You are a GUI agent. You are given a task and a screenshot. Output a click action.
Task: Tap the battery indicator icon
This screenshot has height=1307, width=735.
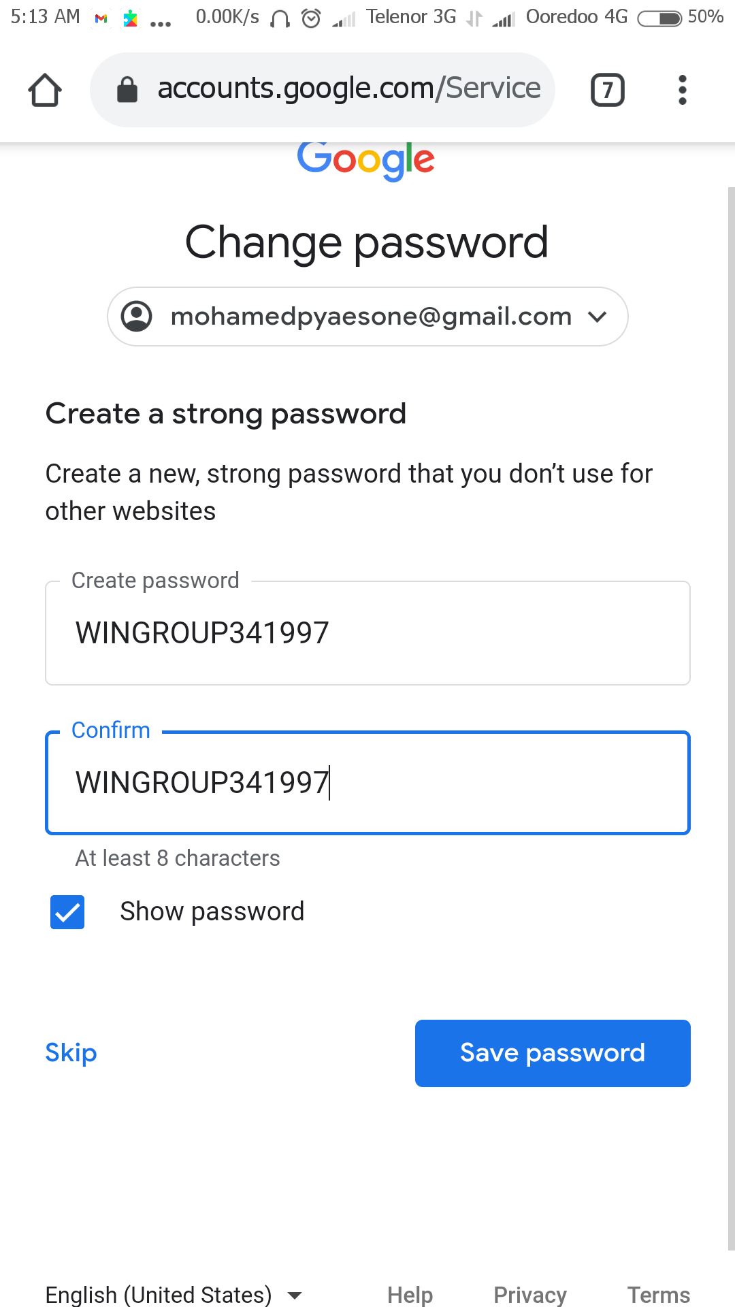click(659, 18)
